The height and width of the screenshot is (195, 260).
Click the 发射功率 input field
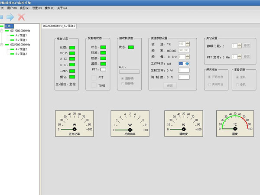pos(184,70)
